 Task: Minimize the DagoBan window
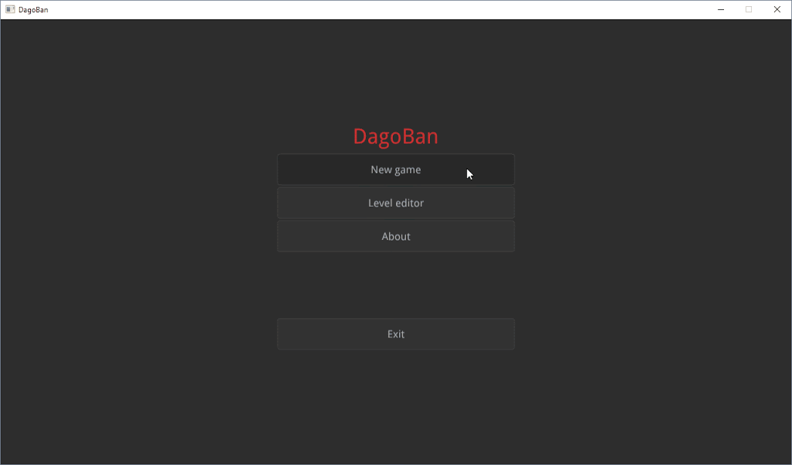coord(721,9)
